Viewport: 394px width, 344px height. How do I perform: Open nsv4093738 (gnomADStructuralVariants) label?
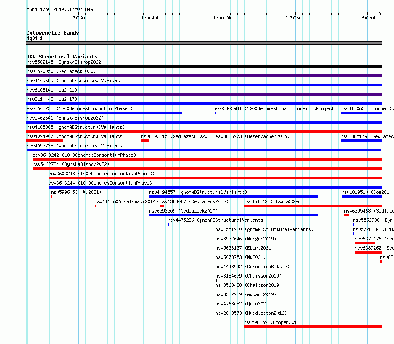[76, 146]
